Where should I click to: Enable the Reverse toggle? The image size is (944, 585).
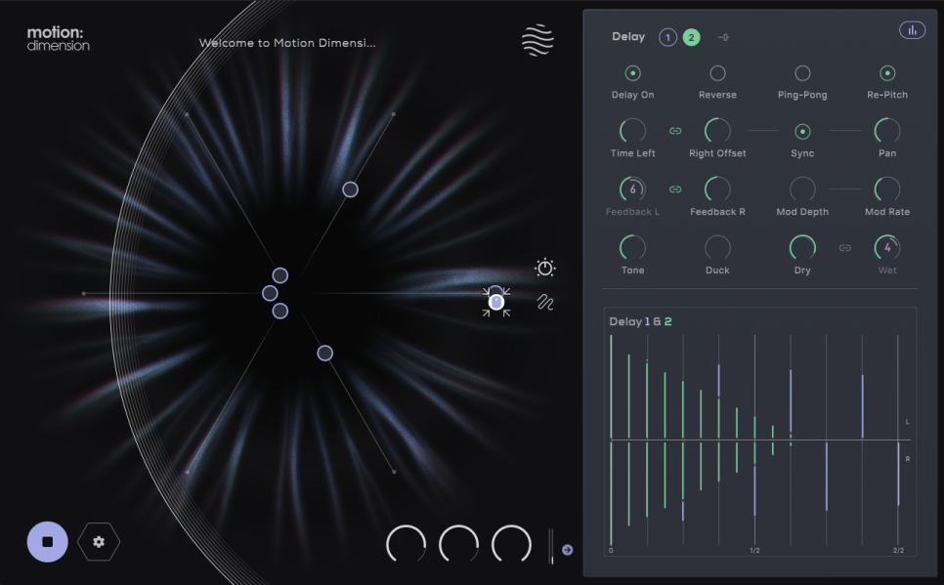click(717, 73)
